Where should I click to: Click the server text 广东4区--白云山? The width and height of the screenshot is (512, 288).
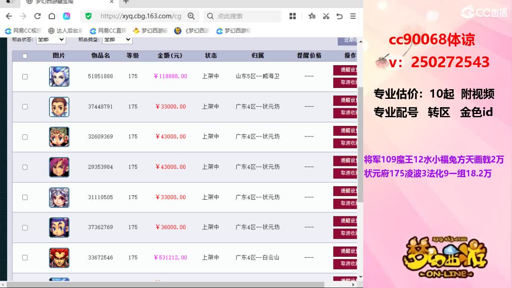(x=258, y=258)
